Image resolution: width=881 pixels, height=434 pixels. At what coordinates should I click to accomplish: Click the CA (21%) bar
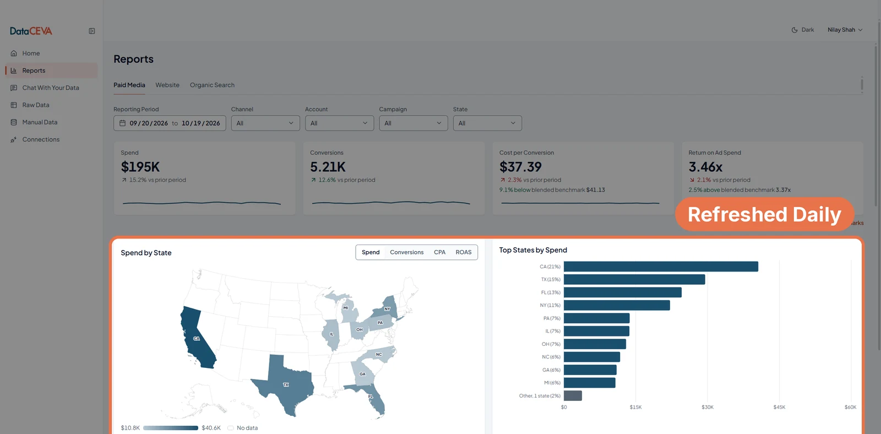[661, 267]
